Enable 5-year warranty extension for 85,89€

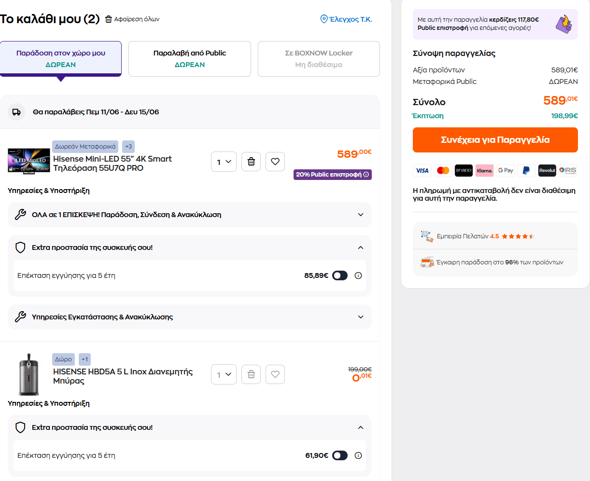point(340,275)
